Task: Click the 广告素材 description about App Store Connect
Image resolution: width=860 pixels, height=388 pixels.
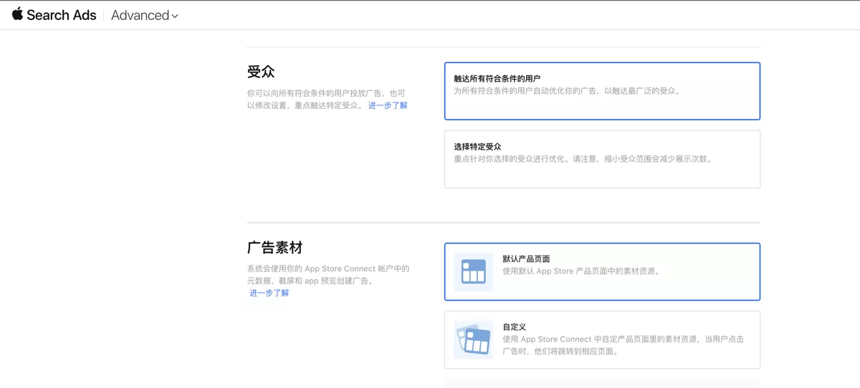Action: coord(328,274)
